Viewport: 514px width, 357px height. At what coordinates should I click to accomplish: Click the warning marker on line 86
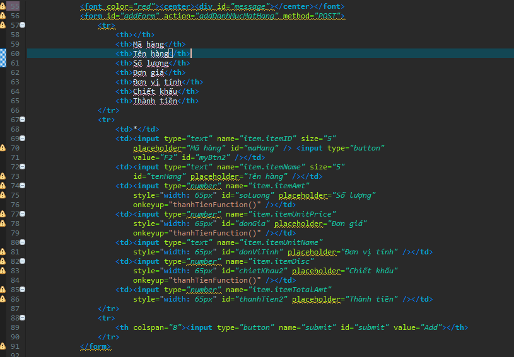[3, 299]
